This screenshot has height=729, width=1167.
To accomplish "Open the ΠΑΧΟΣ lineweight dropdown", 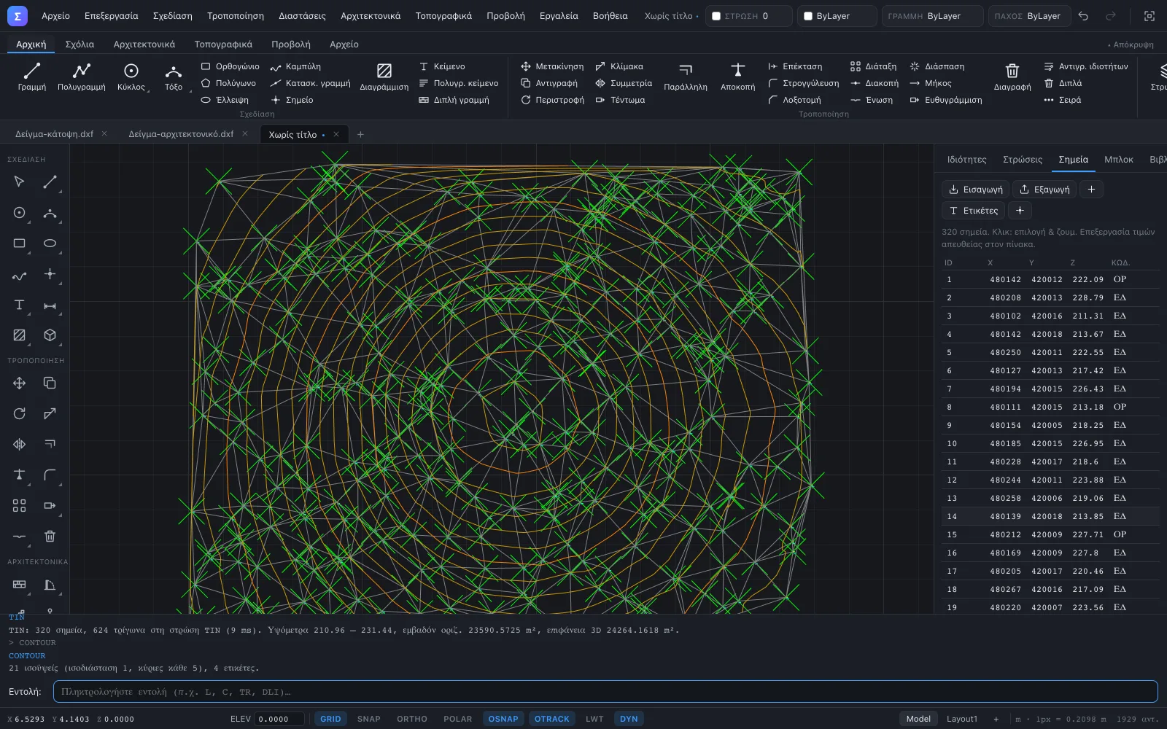I will (x=1030, y=16).
